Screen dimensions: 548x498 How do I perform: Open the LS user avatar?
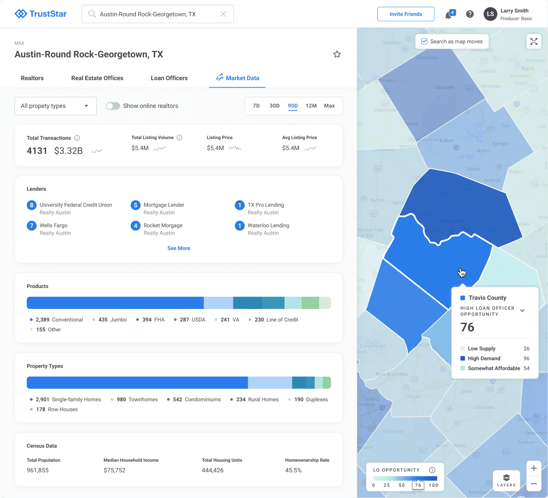click(490, 14)
